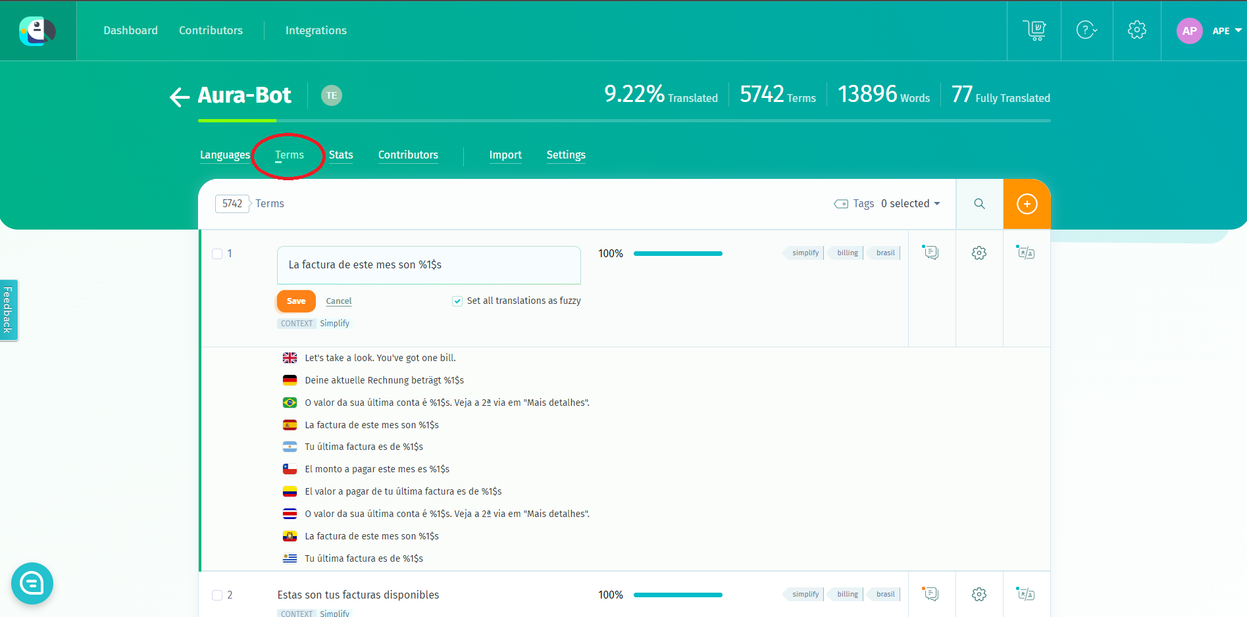1247x617 pixels.
Task: Go back using the arrow beside Aura-Bot
Action: [x=180, y=97]
